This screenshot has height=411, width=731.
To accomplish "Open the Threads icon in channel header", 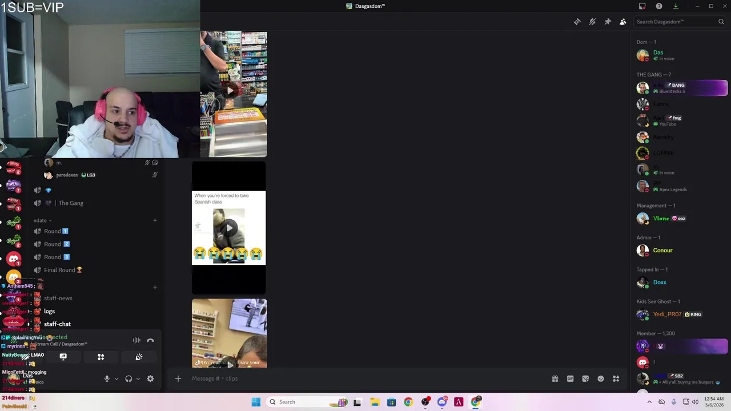I will pos(577,22).
